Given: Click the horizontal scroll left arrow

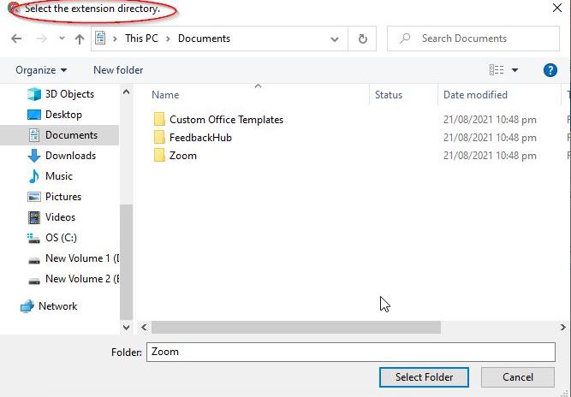Looking at the screenshot, I should tap(144, 328).
